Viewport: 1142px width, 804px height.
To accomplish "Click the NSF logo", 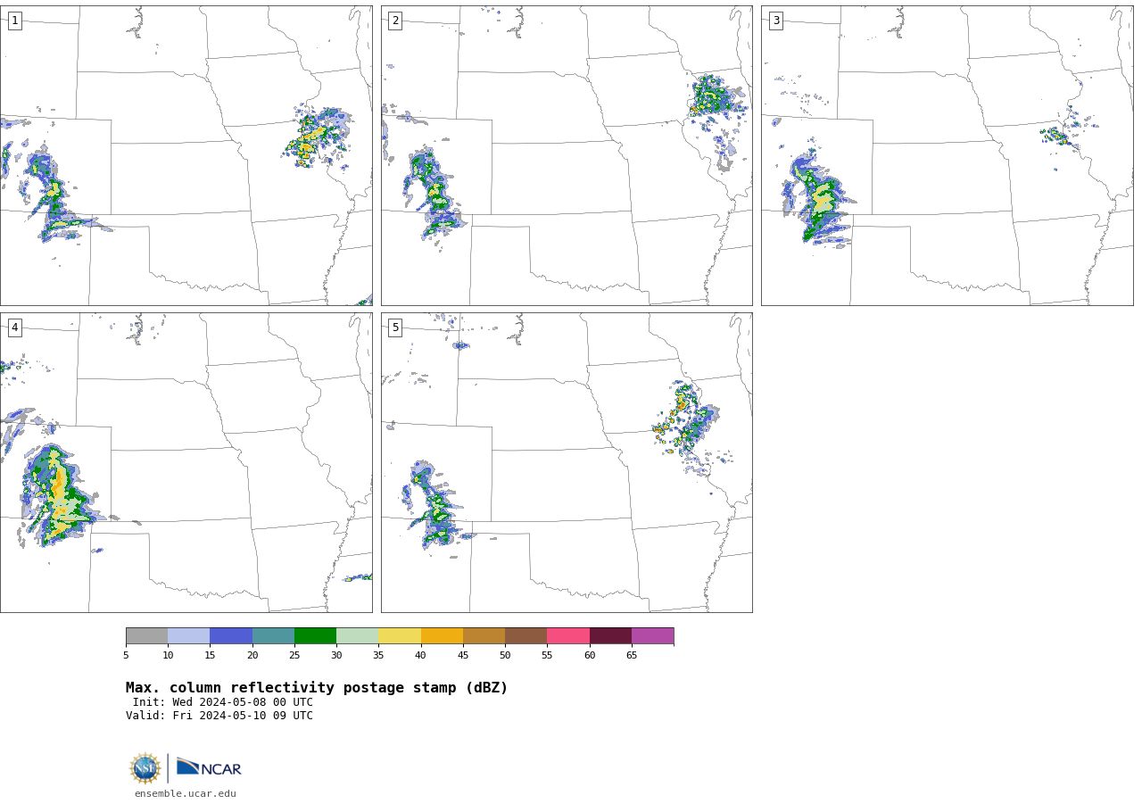I will pyautogui.click(x=145, y=768).
